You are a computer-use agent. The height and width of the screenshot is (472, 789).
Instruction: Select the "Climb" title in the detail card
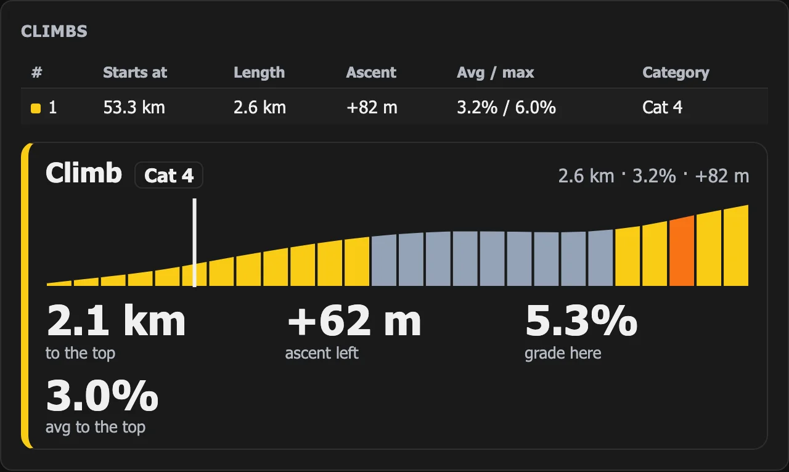pyautogui.click(x=84, y=174)
